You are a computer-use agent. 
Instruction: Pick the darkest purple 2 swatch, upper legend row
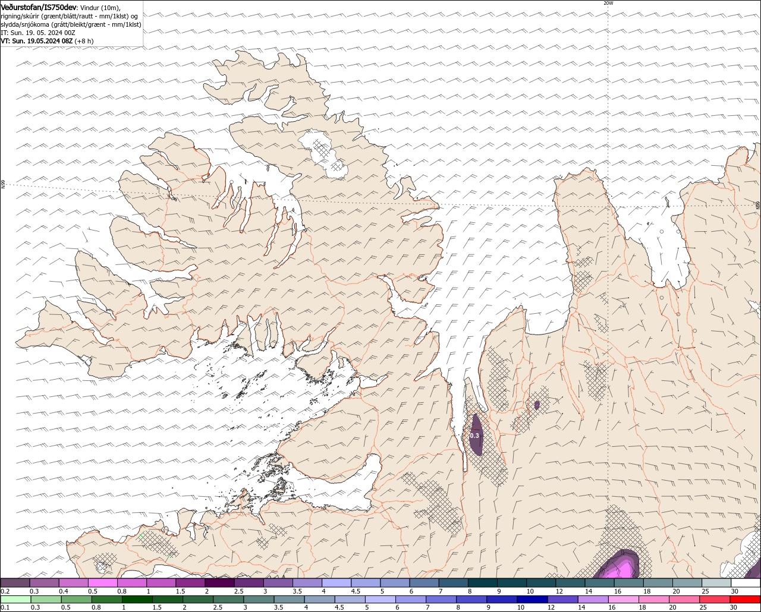tap(219, 583)
